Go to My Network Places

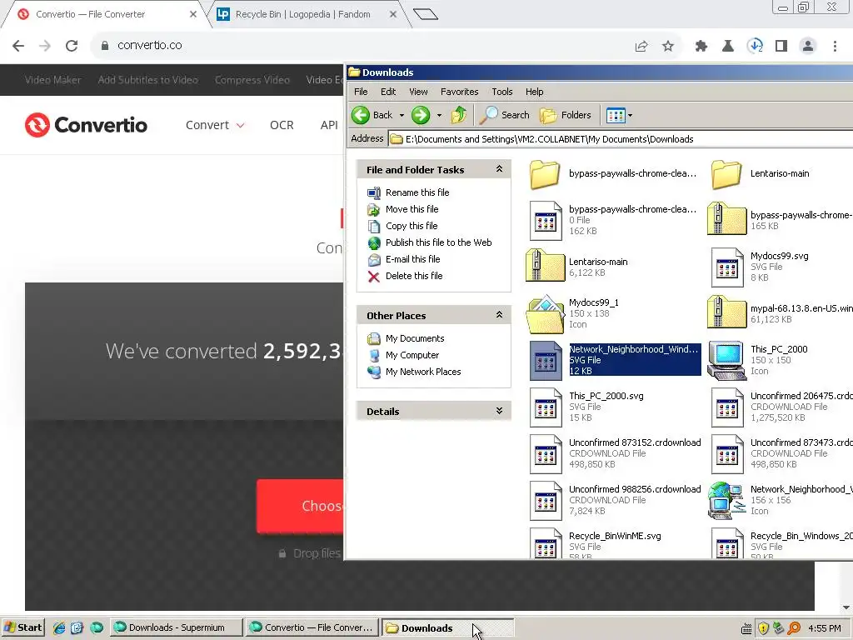pyautogui.click(x=423, y=372)
